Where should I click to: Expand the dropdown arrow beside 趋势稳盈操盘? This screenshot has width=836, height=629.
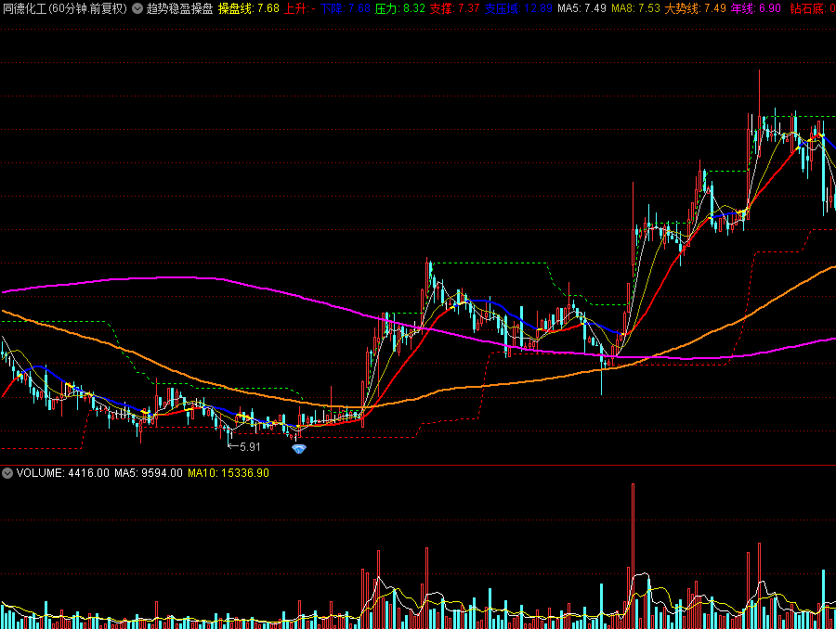pyautogui.click(x=137, y=8)
